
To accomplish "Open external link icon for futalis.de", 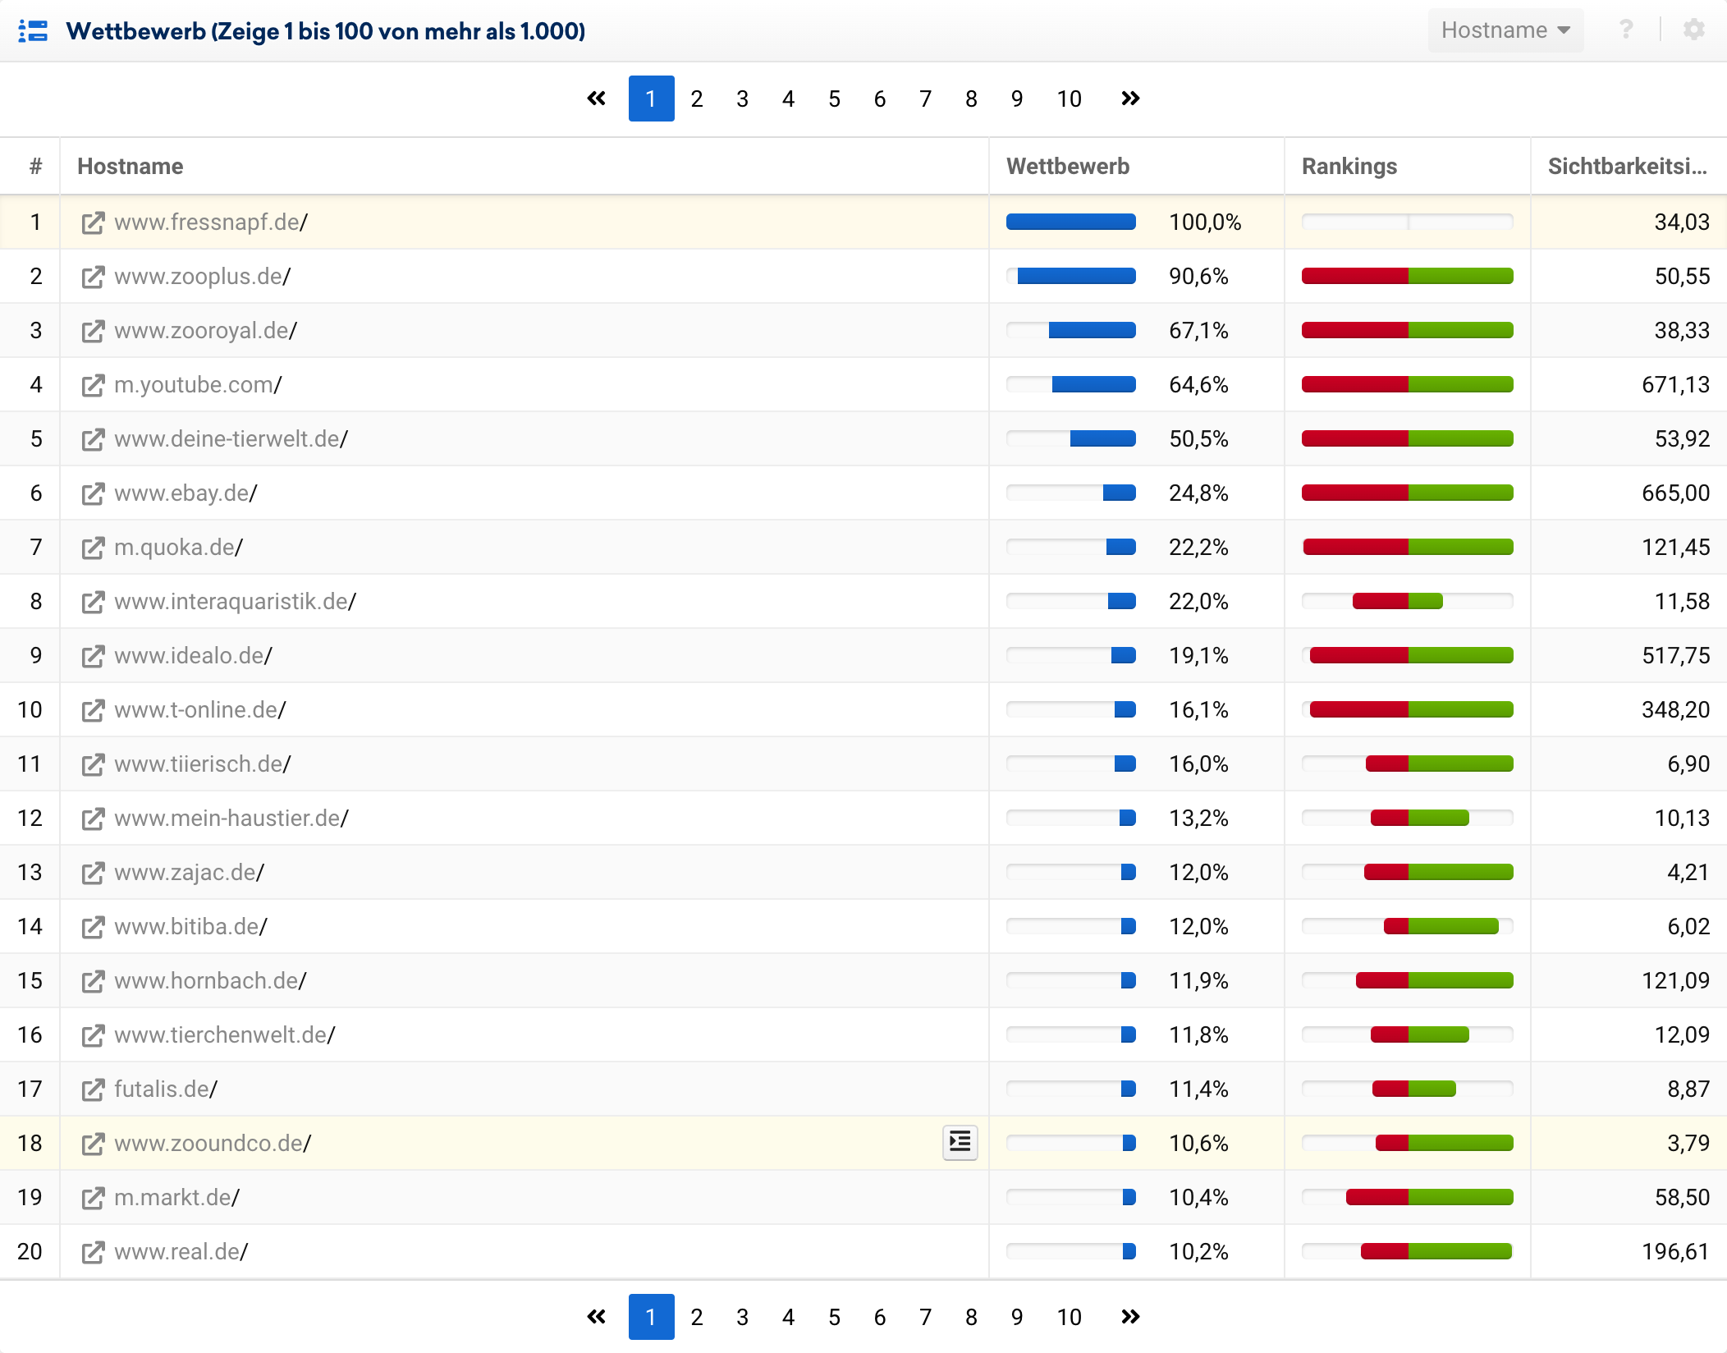I will [x=93, y=1089].
